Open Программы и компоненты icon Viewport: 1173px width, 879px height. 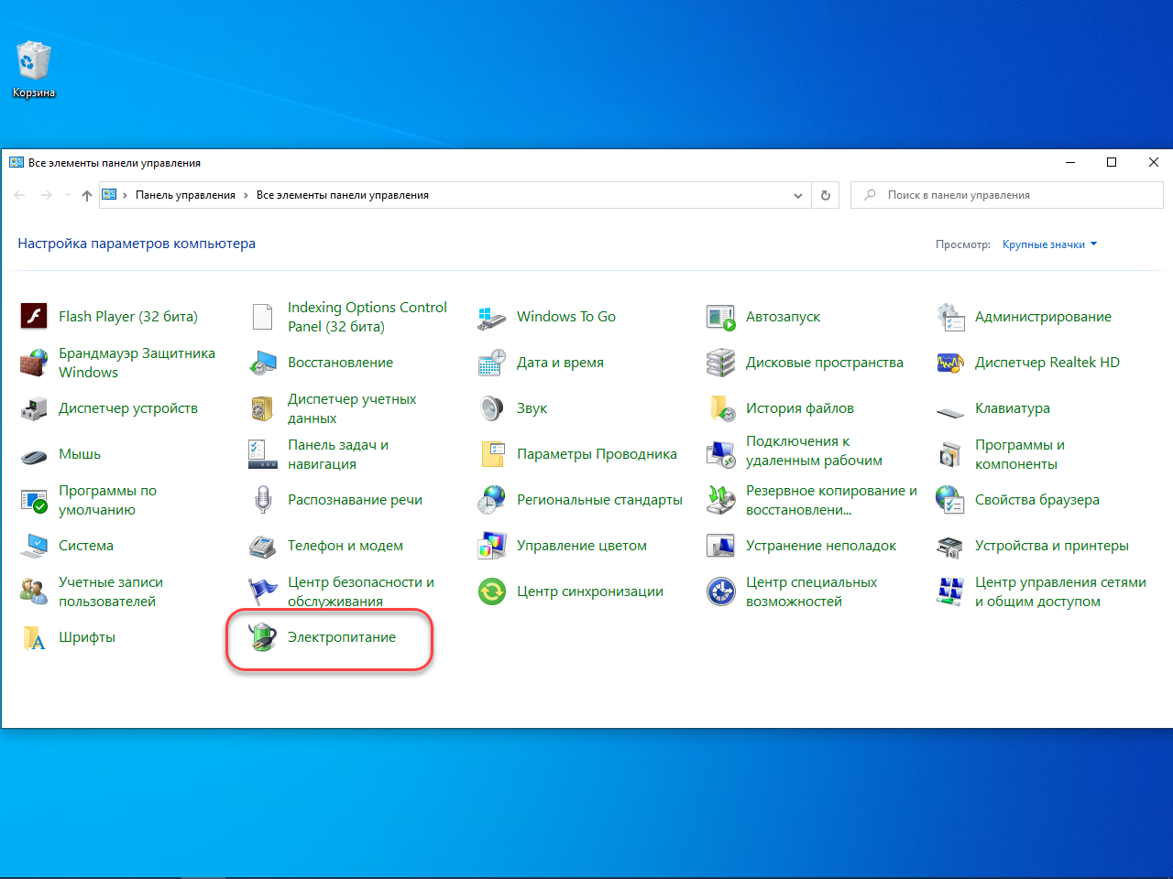click(x=950, y=454)
